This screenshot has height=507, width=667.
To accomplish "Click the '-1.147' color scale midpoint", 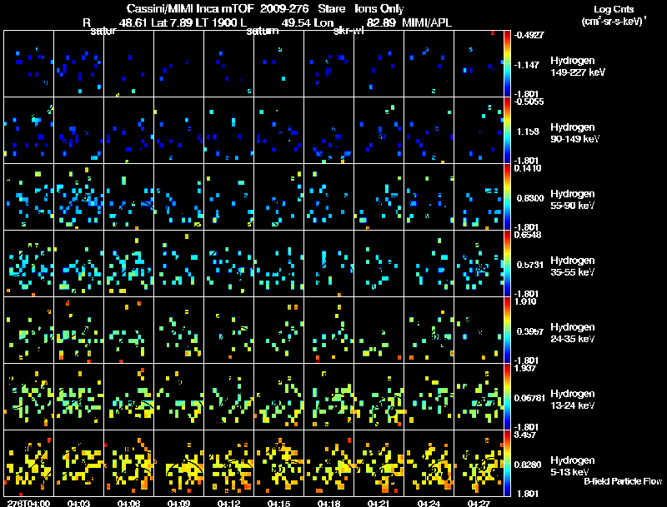I will 527,65.
